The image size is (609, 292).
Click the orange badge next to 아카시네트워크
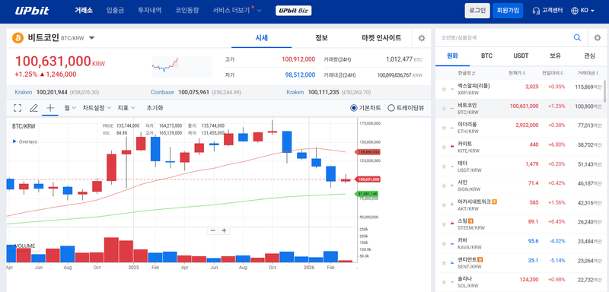coord(495,202)
